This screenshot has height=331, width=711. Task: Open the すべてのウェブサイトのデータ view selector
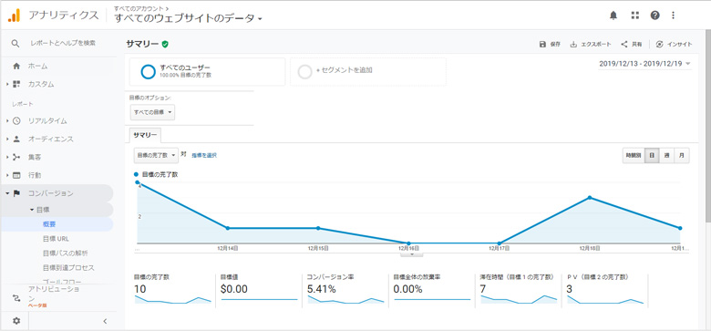(188, 18)
